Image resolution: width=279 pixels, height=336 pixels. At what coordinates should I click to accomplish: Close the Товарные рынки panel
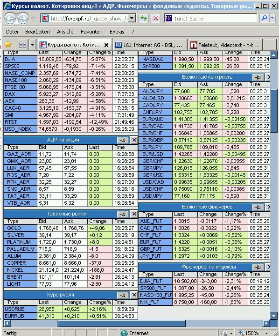tap(134, 214)
